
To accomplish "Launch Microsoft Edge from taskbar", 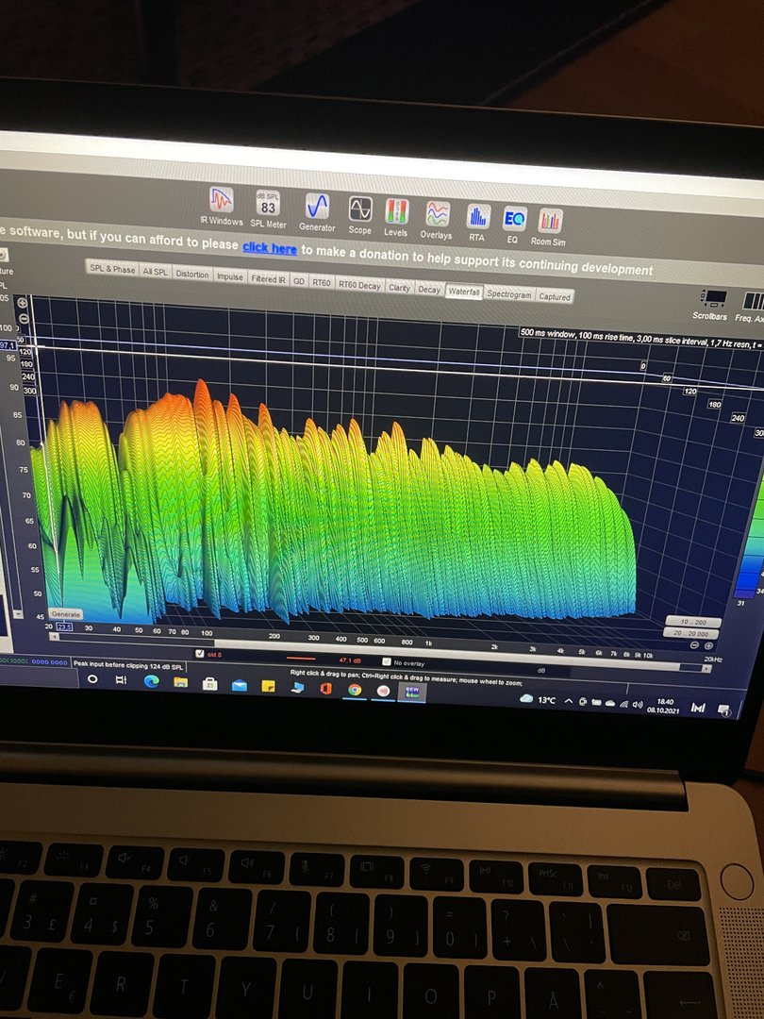I will [x=151, y=681].
